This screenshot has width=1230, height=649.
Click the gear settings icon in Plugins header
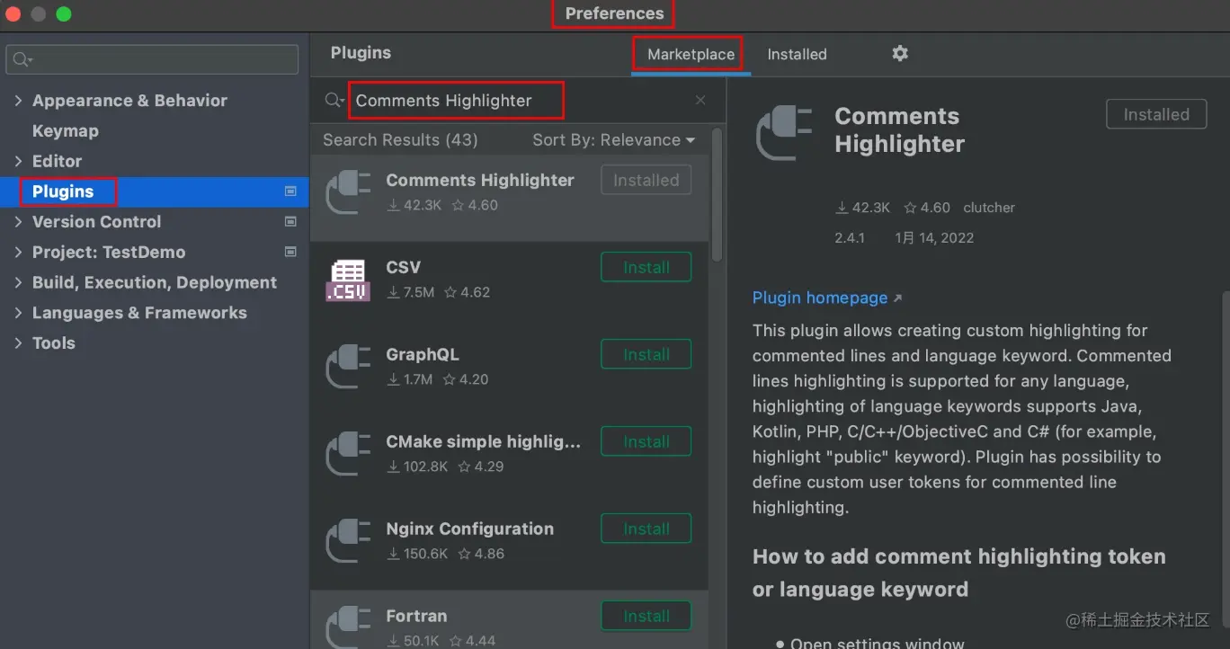(x=900, y=54)
